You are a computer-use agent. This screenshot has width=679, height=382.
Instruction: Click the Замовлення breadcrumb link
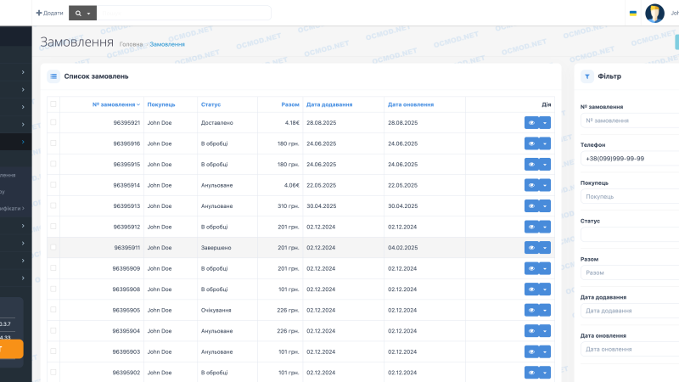pos(167,44)
